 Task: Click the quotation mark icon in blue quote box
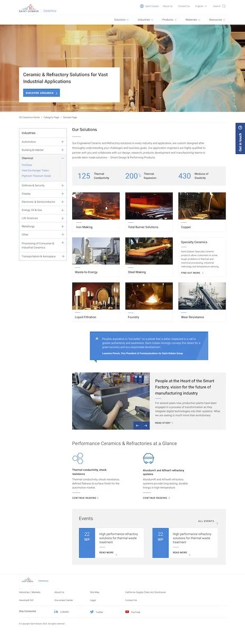(x=97, y=339)
